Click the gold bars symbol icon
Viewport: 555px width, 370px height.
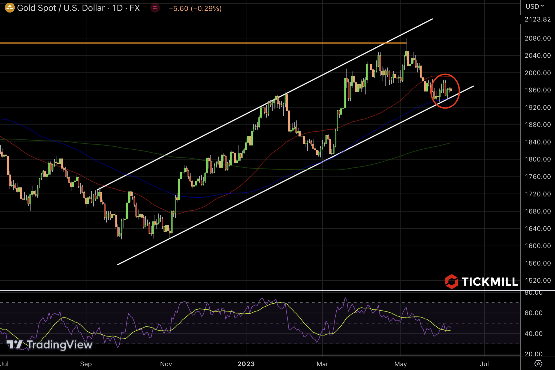10,8
